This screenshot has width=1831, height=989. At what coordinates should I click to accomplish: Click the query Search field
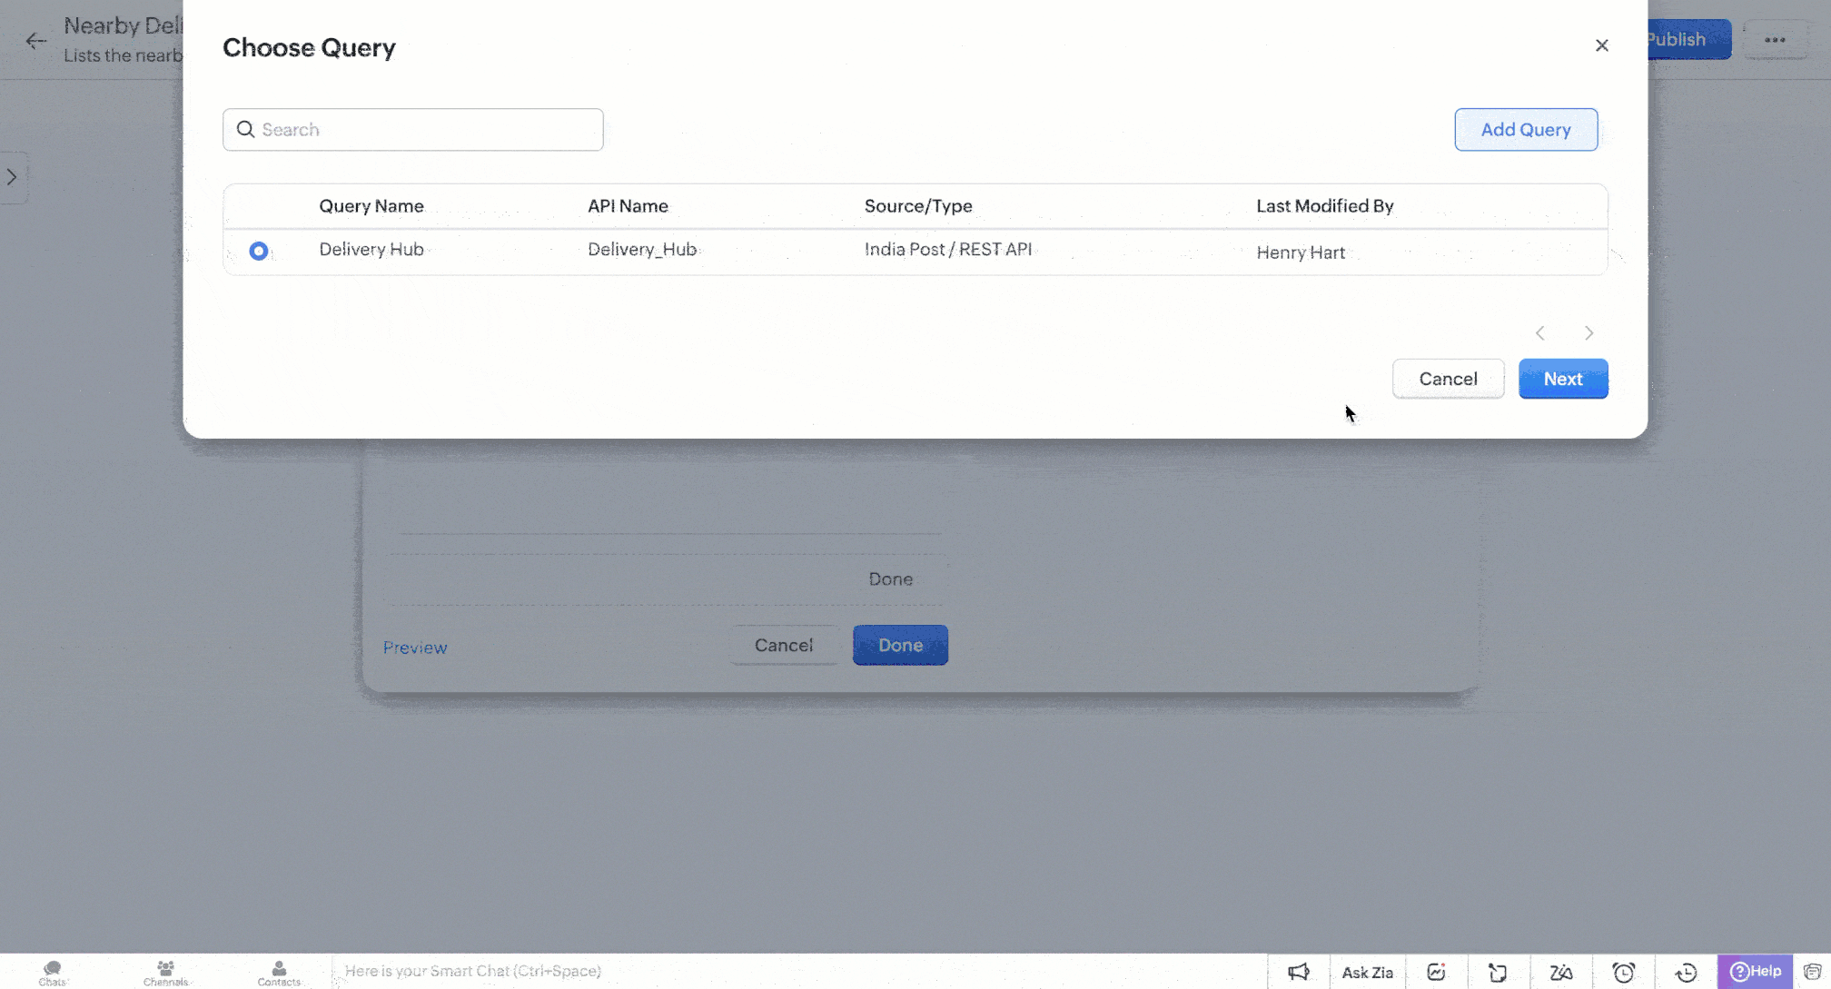point(413,130)
